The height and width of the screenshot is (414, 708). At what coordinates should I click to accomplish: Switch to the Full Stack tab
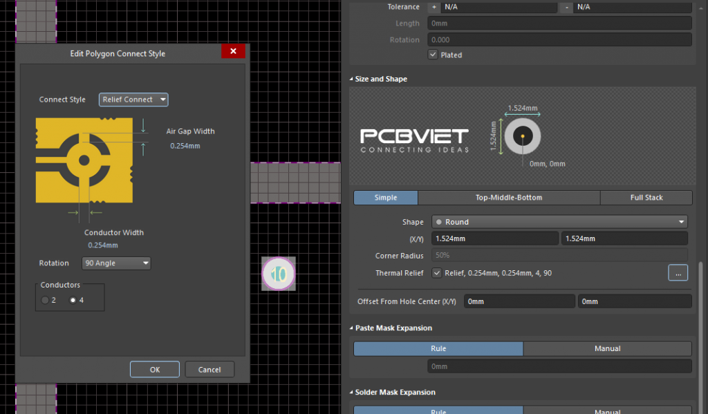[x=646, y=198]
